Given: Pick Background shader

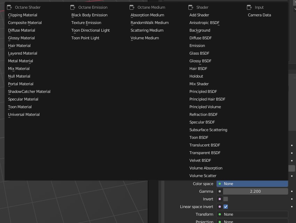Looking at the screenshot, I should click(200, 30).
